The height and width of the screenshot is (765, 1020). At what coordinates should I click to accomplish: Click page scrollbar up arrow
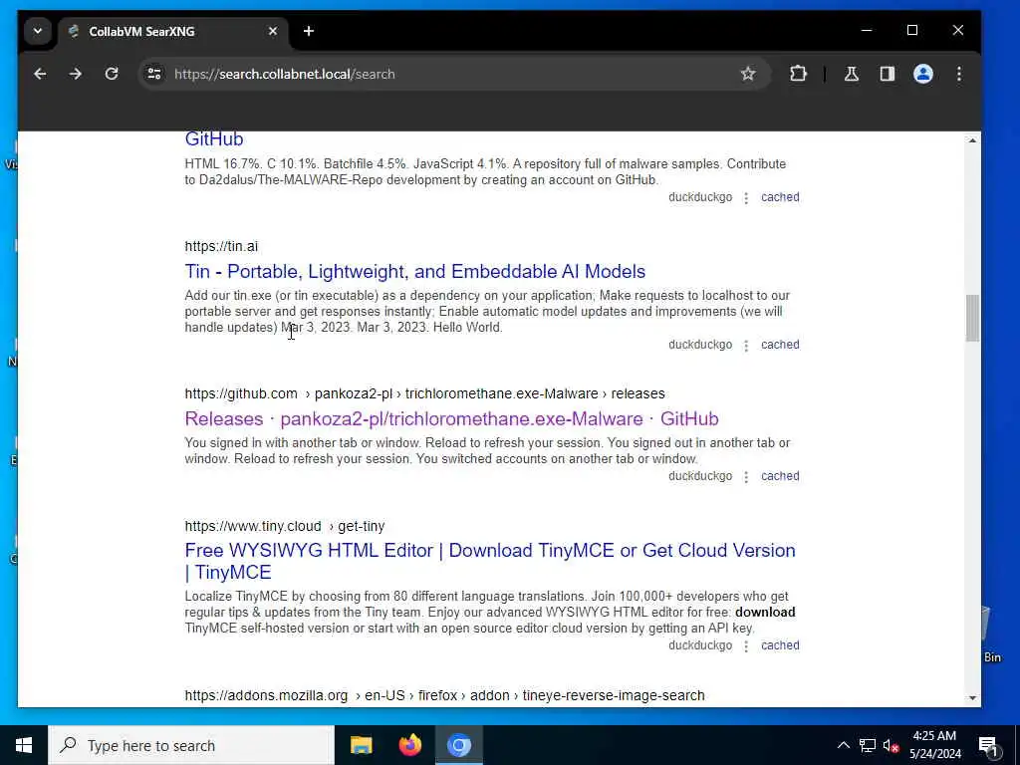972,140
